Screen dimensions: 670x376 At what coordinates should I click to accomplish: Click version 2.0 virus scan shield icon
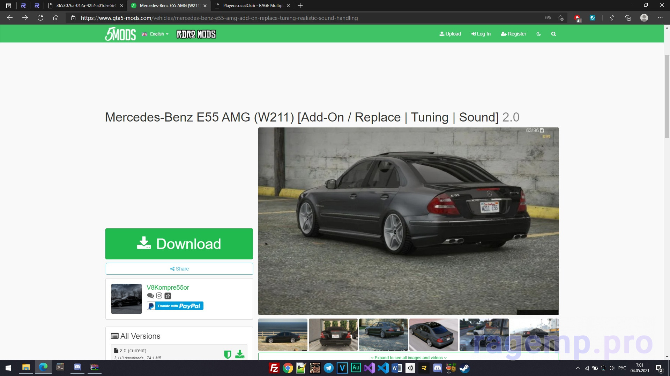click(228, 354)
